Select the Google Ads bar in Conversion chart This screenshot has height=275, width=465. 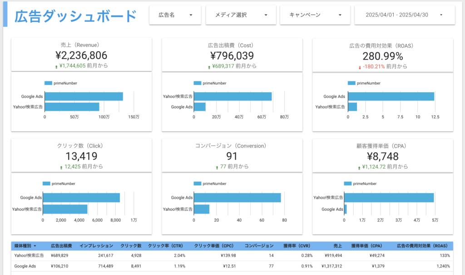(237, 198)
